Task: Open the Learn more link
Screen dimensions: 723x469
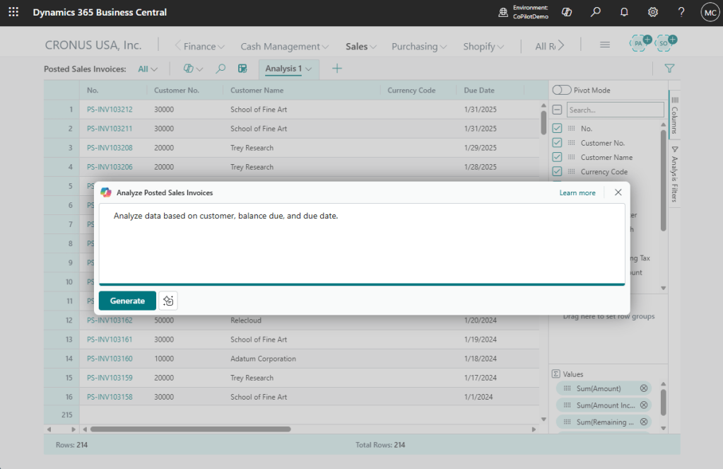Action: [577, 192]
